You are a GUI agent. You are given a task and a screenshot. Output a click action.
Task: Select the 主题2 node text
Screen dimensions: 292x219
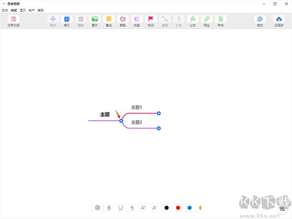(x=136, y=122)
